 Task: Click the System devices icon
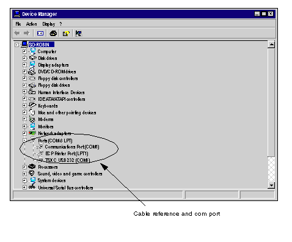[x=32, y=180]
